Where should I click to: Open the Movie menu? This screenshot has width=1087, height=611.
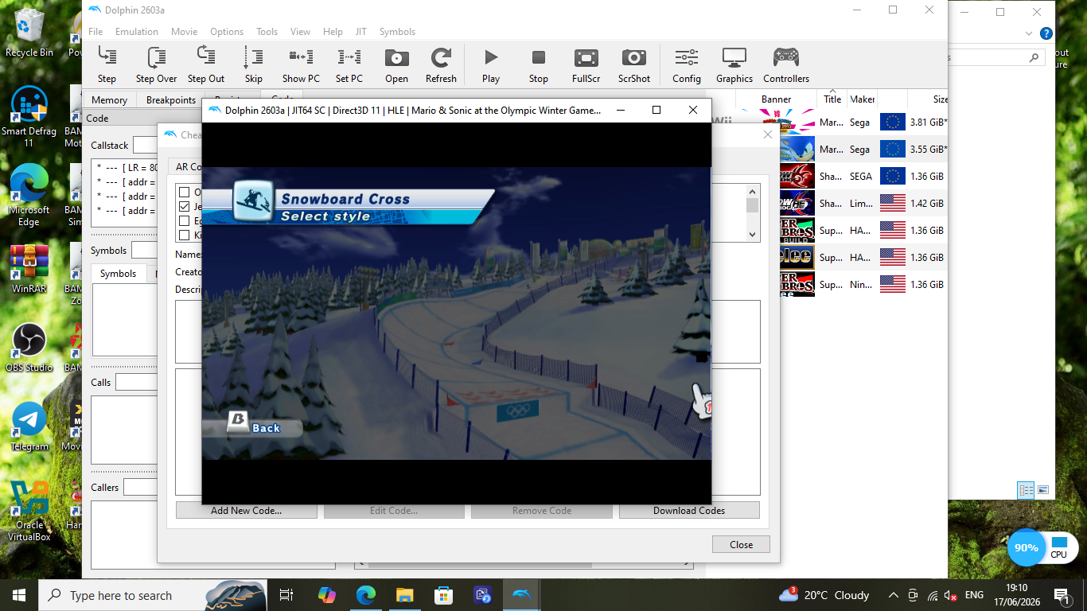[x=184, y=32]
